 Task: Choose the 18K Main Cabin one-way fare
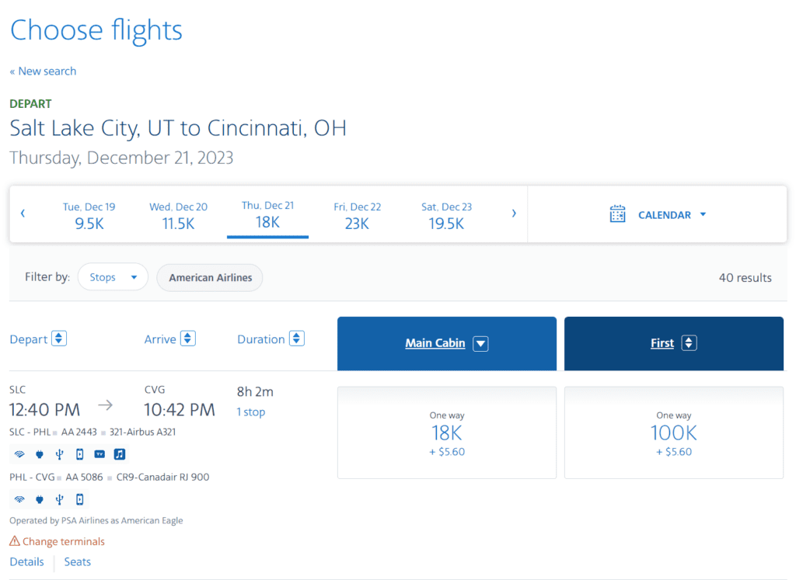coord(447,432)
